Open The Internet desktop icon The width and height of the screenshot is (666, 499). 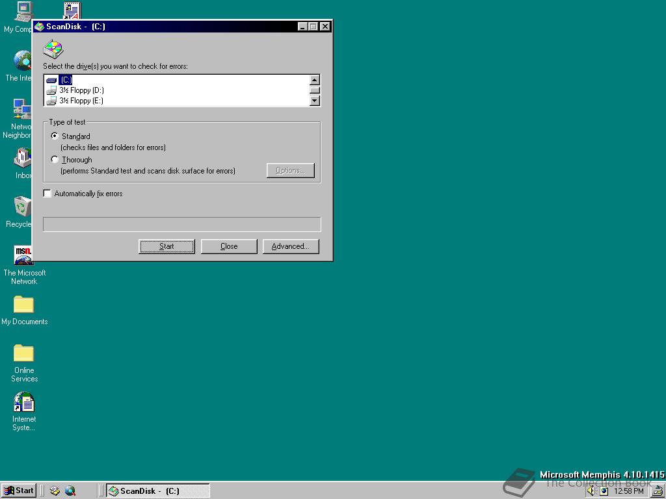point(22,60)
